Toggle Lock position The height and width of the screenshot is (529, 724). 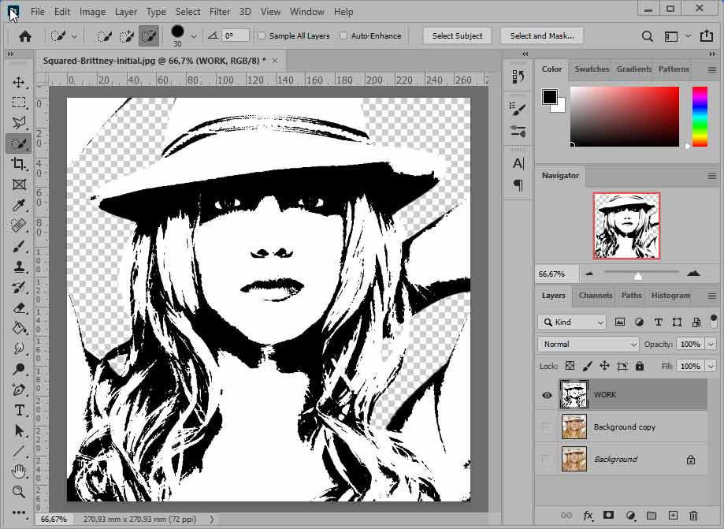(x=604, y=366)
